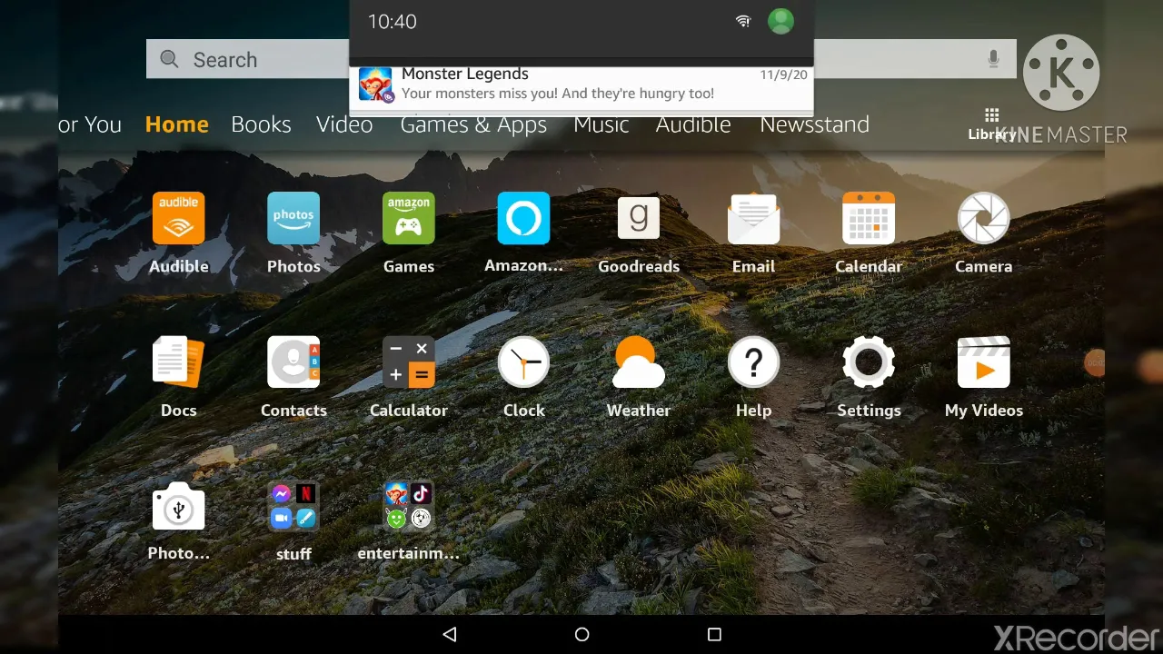This screenshot has height=654, width=1163.
Task: Switch to the For You tab
Action: pos(90,124)
